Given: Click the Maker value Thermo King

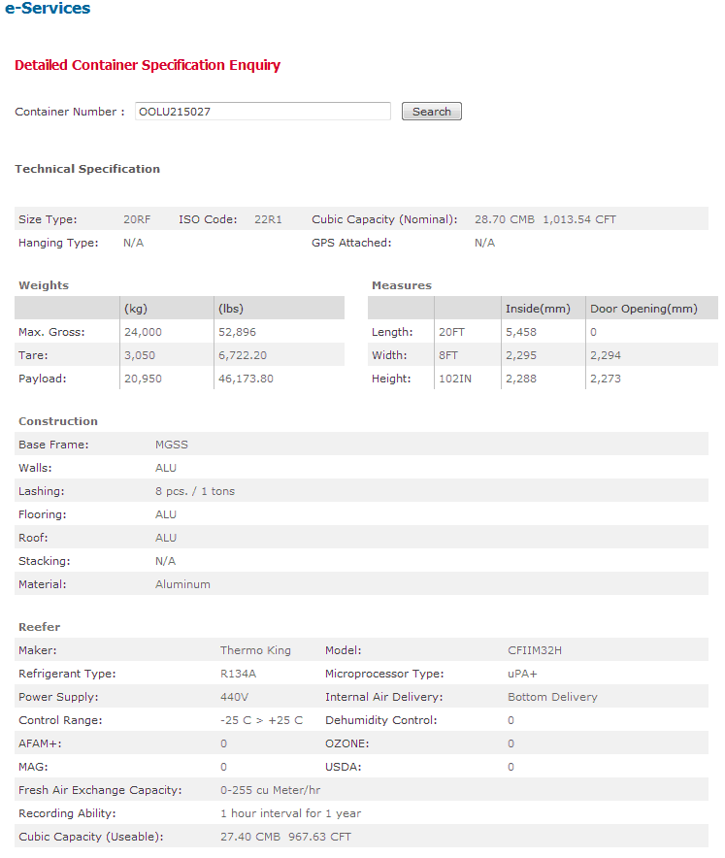Looking at the screenshot, I should 255,650.
